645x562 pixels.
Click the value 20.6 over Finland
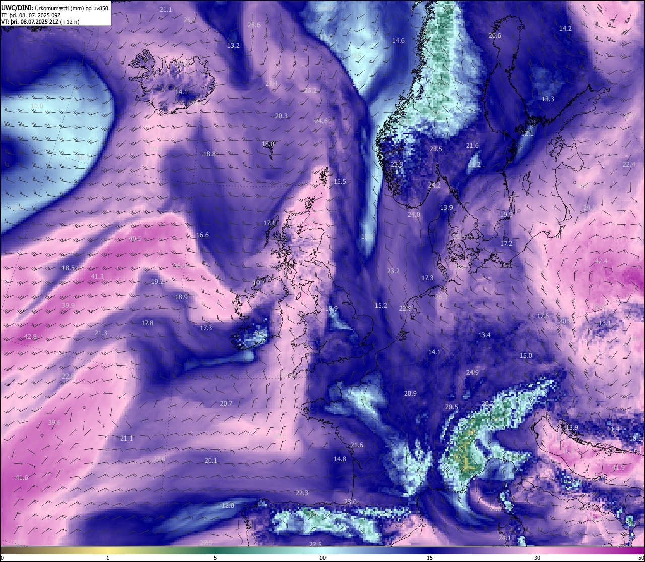tap(495, 35)
